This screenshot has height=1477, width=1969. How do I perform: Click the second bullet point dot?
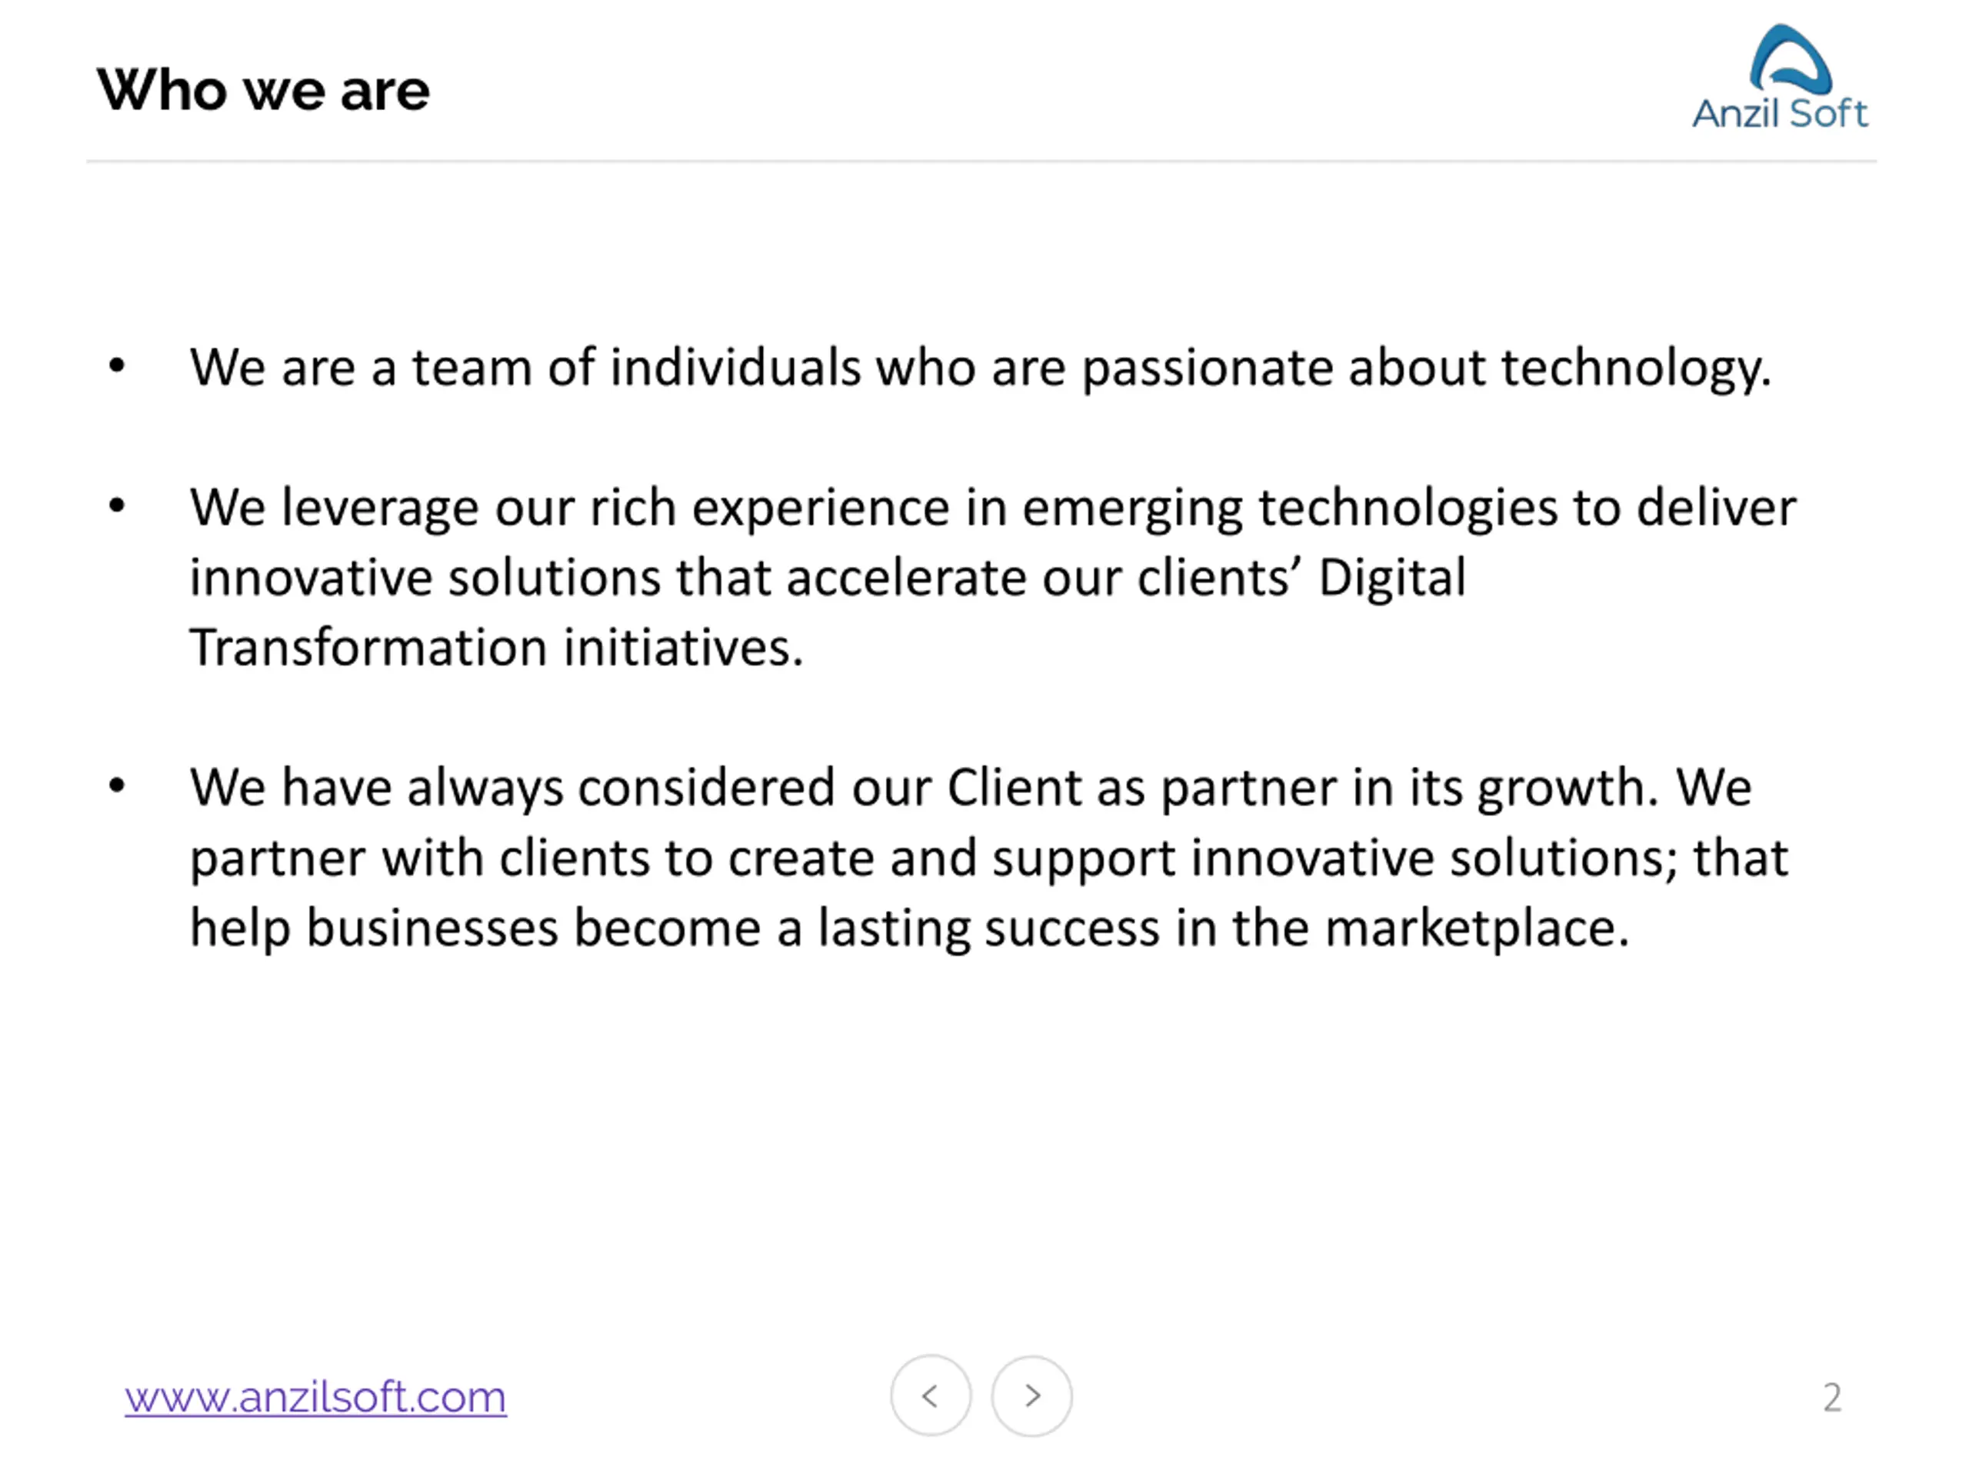point(117,505)
